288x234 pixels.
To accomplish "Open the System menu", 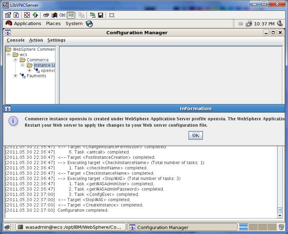I will point(74,24).
